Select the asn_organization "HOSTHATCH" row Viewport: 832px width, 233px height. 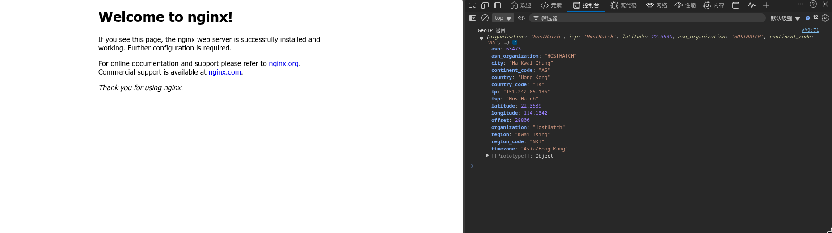(x=534, y=56)
